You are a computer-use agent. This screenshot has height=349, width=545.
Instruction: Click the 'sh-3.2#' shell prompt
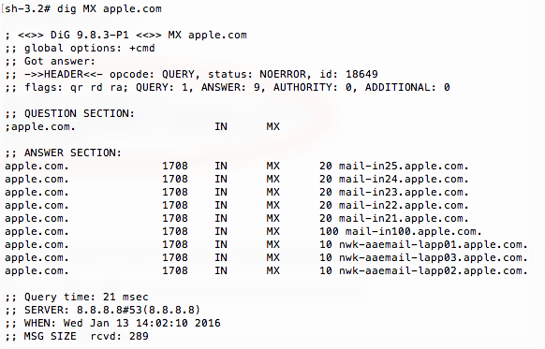27,9
